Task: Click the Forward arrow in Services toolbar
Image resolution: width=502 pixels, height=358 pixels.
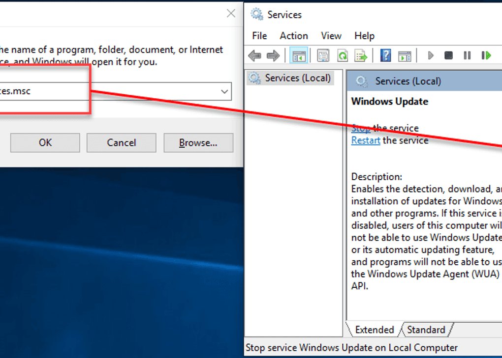Action: 273,56
